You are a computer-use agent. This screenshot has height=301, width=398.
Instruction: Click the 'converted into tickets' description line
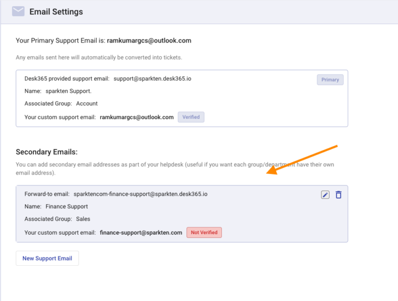[x=99, y=58]
